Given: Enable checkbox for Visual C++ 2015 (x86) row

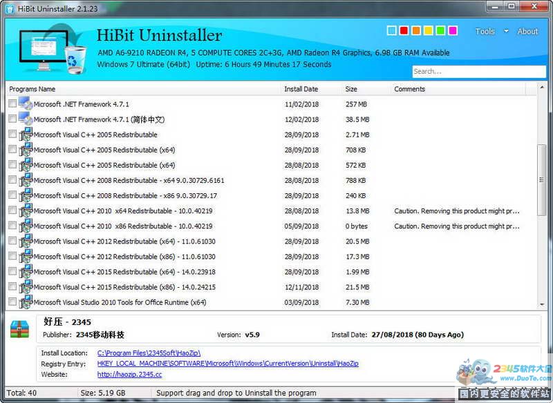Looking at the screenshot, I should click(12, 286).
